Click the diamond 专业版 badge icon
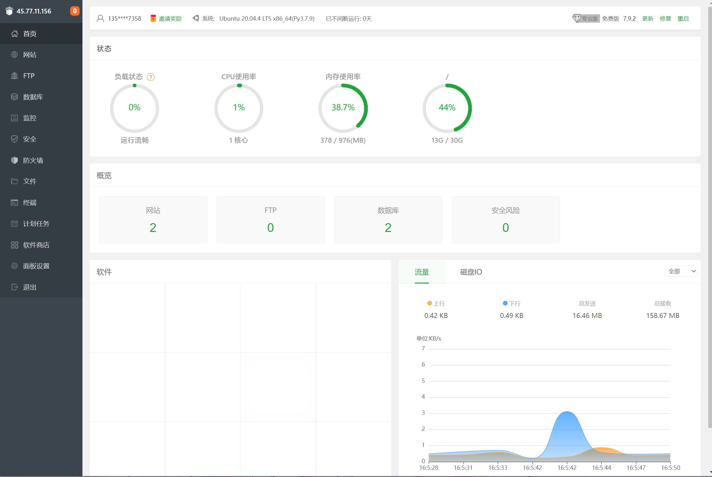The image size is (712, 477). (586, 18)
